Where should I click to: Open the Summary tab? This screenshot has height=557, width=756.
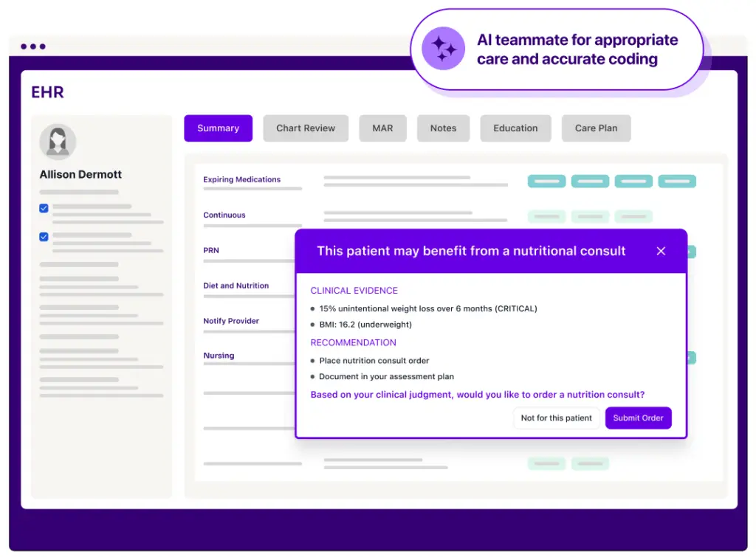click(x=218, y=128)
